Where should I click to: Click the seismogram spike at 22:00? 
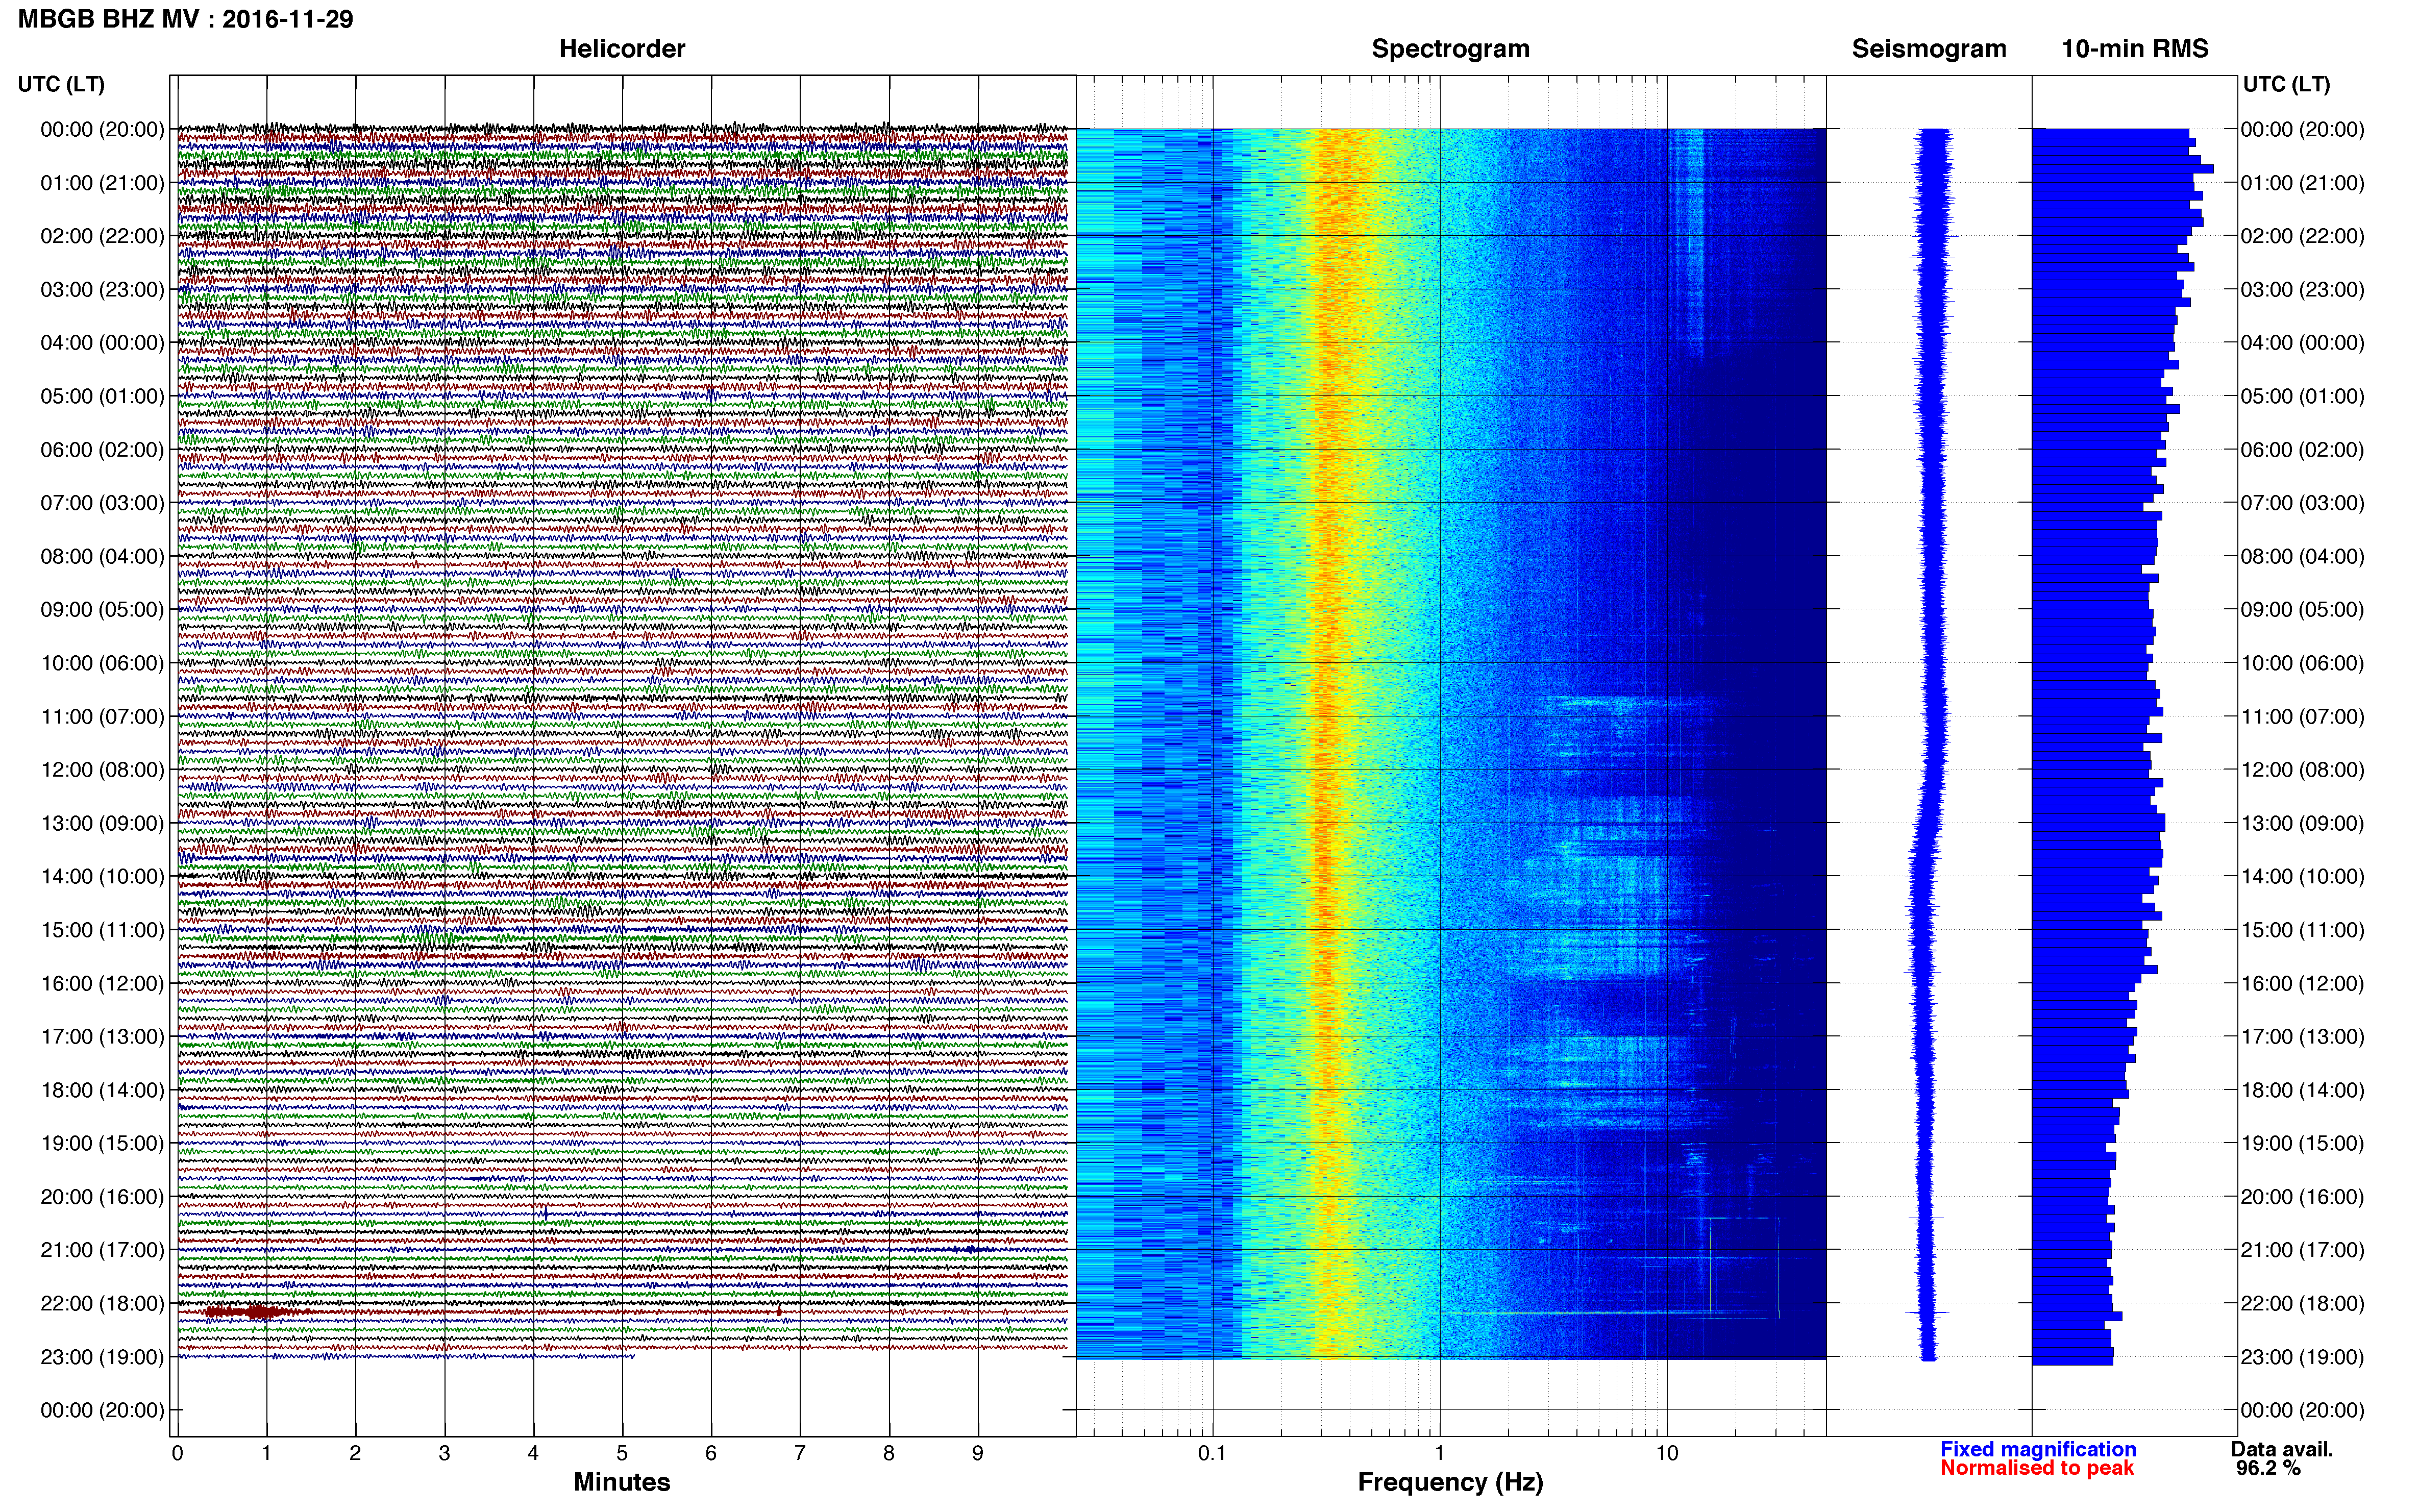tap(1928, 1312)
